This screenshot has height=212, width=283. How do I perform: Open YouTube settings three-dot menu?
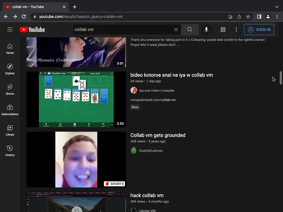click(236, 30)
